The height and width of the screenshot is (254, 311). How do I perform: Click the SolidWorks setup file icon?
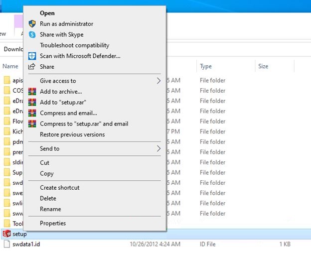coord(7,234)
